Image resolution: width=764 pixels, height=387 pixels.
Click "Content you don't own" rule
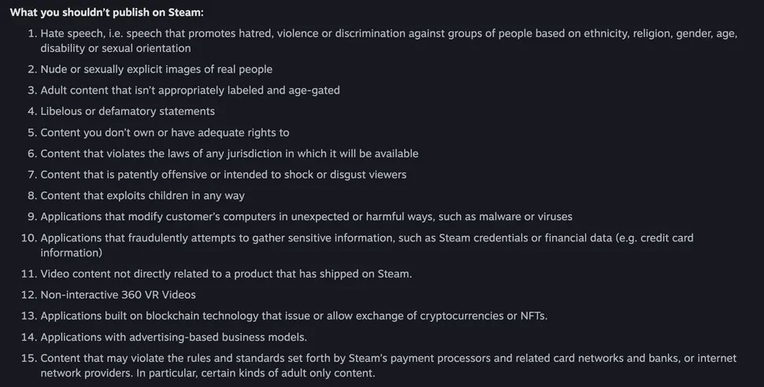165,132
